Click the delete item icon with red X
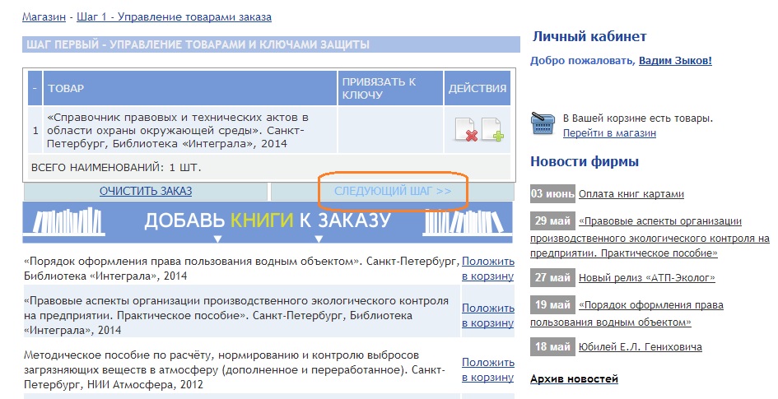The width and height of the screenshot is (778, 399). (466, 130)
